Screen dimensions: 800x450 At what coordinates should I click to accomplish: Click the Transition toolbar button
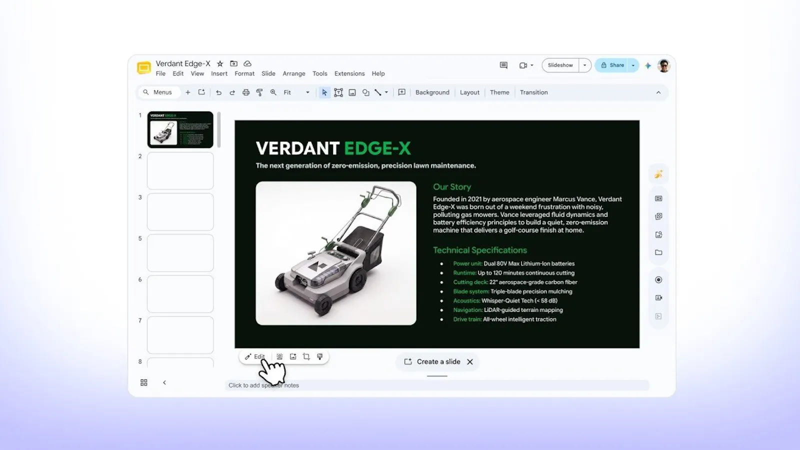tap(533, 92)
